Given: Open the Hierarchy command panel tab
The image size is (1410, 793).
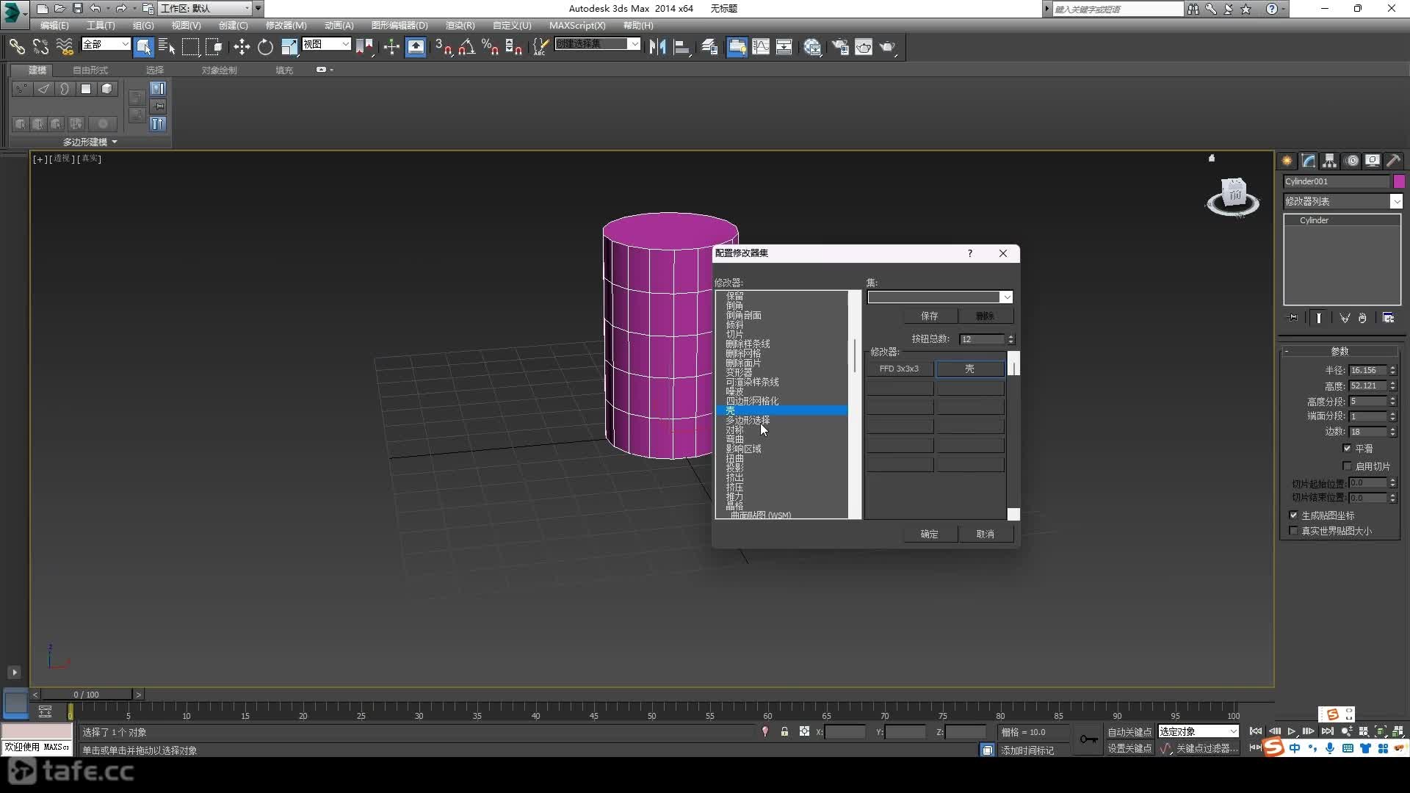Looking at the screenshot, I should (x=1330, y=160).
